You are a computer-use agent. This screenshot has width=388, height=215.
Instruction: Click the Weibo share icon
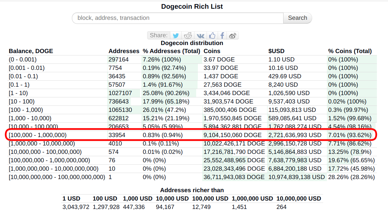tap(233, 36)
